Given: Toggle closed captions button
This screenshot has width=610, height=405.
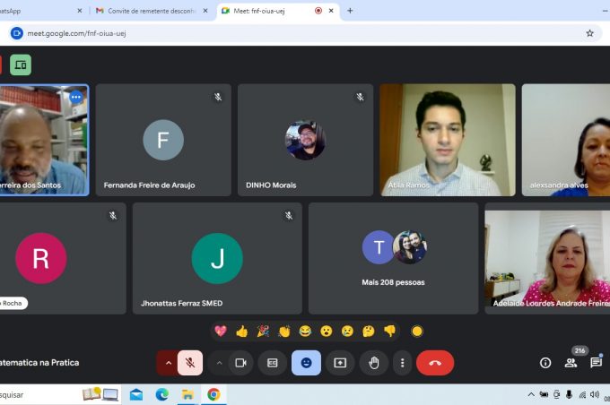Looking at the screenshot, I should coord(272,363).
